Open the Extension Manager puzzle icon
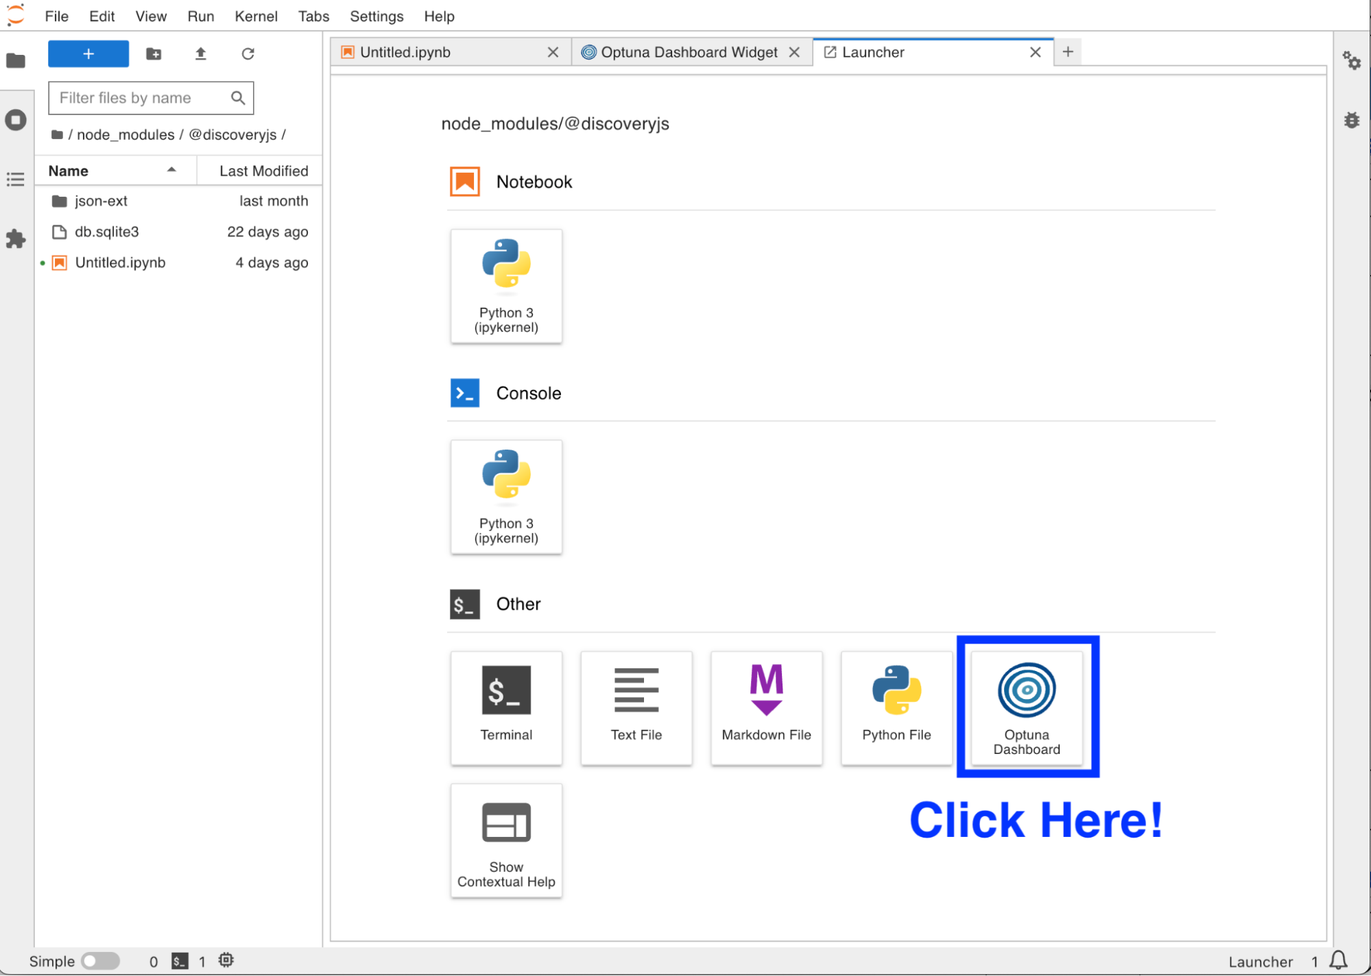 (16, 239)
